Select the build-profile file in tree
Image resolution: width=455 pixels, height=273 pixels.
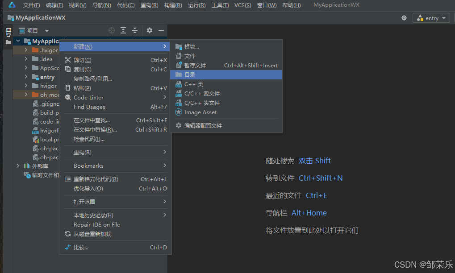pos(46,113)
